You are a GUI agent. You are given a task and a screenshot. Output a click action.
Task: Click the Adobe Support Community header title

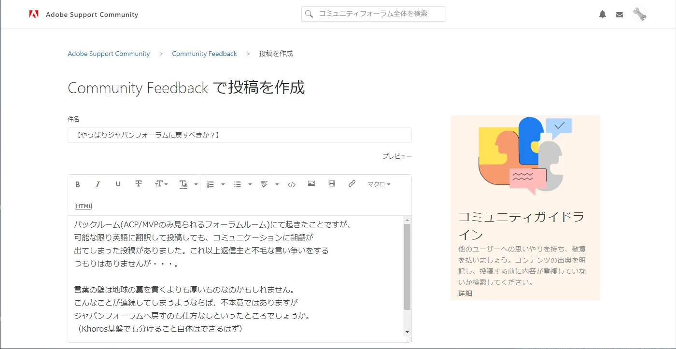click(x=92, y=14)
